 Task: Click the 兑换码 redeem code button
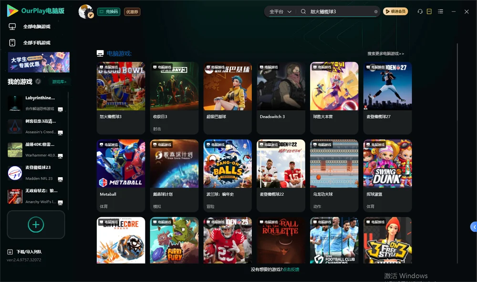click(x=109, y=11)
